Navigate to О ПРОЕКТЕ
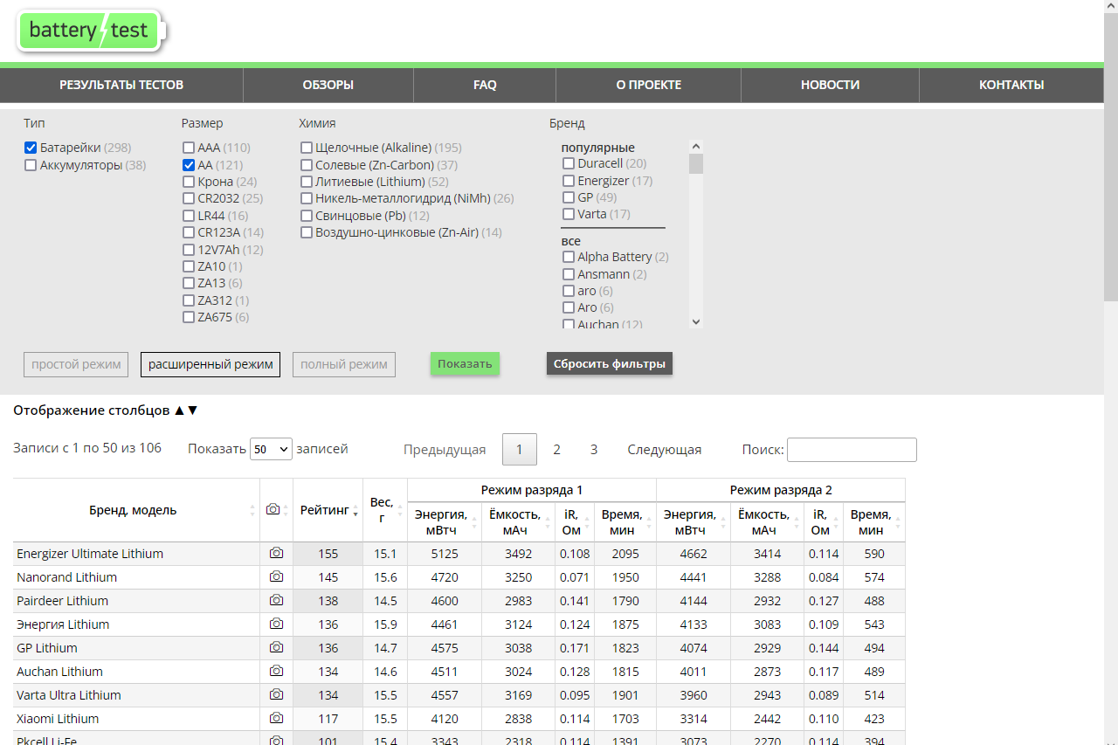 coord(649,85)
